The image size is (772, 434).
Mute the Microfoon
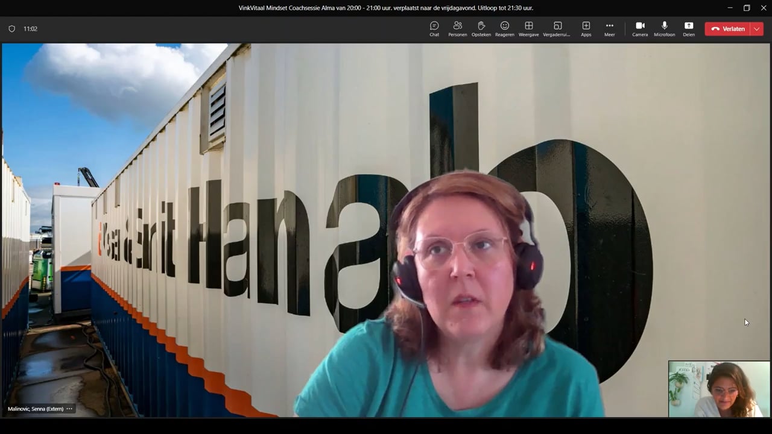[665, 29]
